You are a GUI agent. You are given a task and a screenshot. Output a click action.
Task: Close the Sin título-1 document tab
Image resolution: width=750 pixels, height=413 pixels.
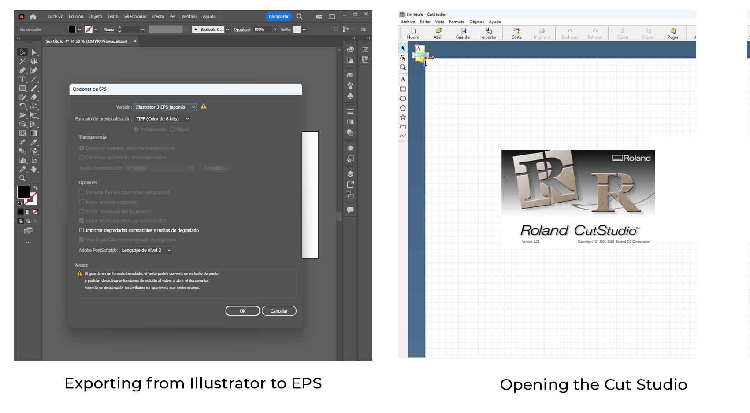(135, 41)
